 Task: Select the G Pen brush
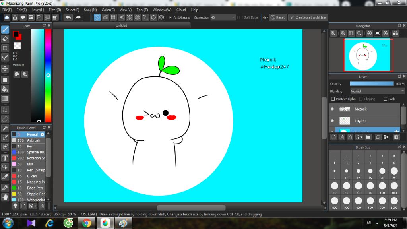click(28, 176)
